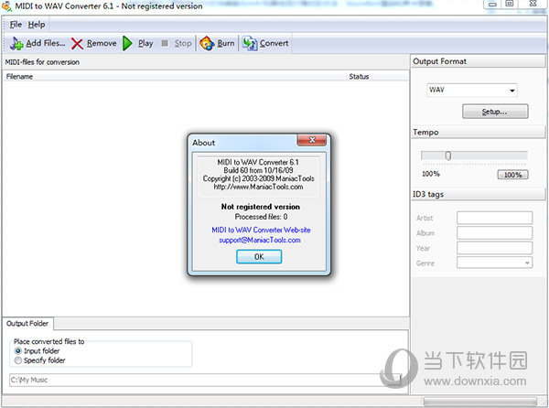Click the 100% tempo reset button

tap(512, 175)
